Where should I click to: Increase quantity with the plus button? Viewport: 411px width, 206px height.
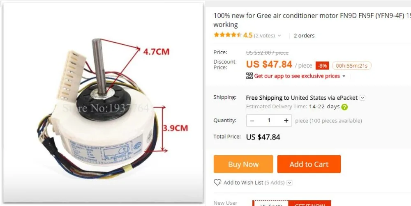tap(286, 120)
